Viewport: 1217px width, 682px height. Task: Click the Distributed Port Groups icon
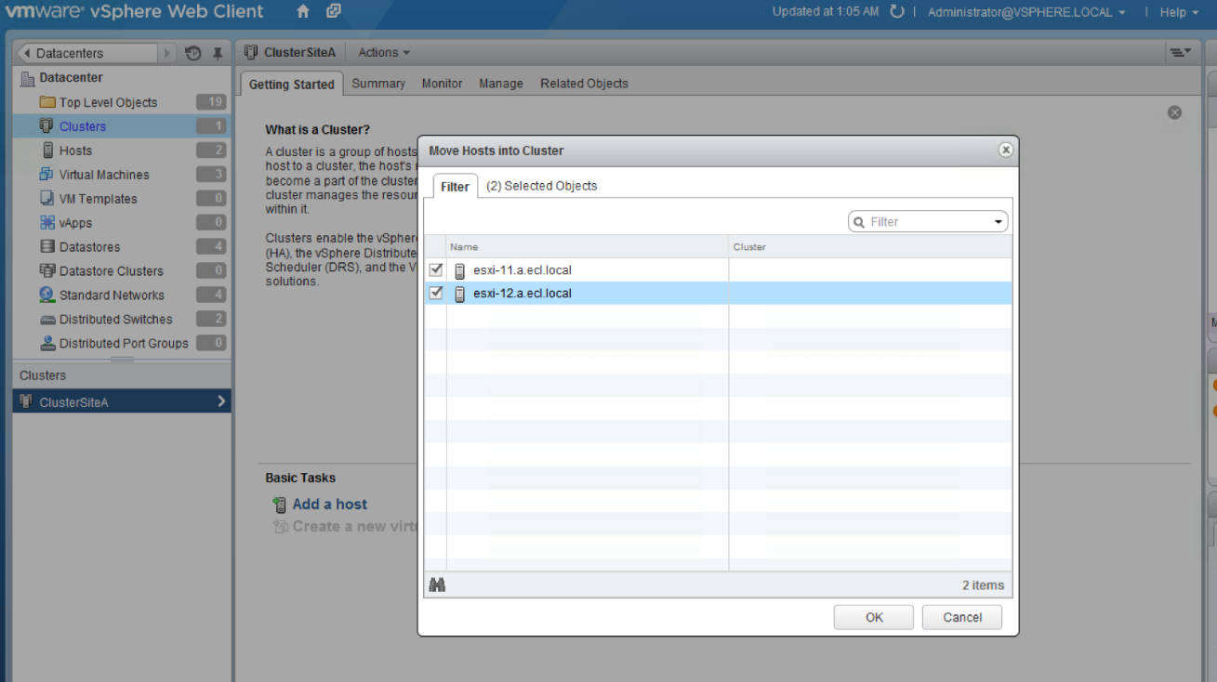pos(47,344)
